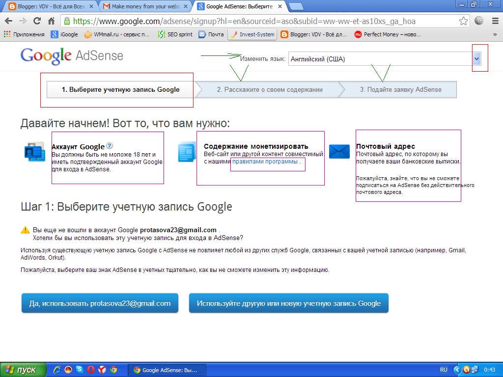Select step 2 Расскажите о своем содержании
Image resolution: width=503 pixels, height=377 pixels.
270,89
